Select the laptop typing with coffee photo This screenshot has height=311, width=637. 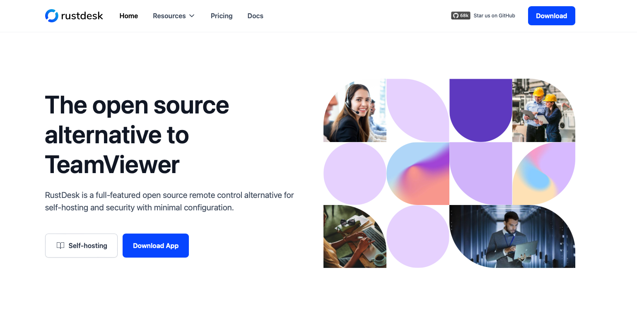click(355, 236)
